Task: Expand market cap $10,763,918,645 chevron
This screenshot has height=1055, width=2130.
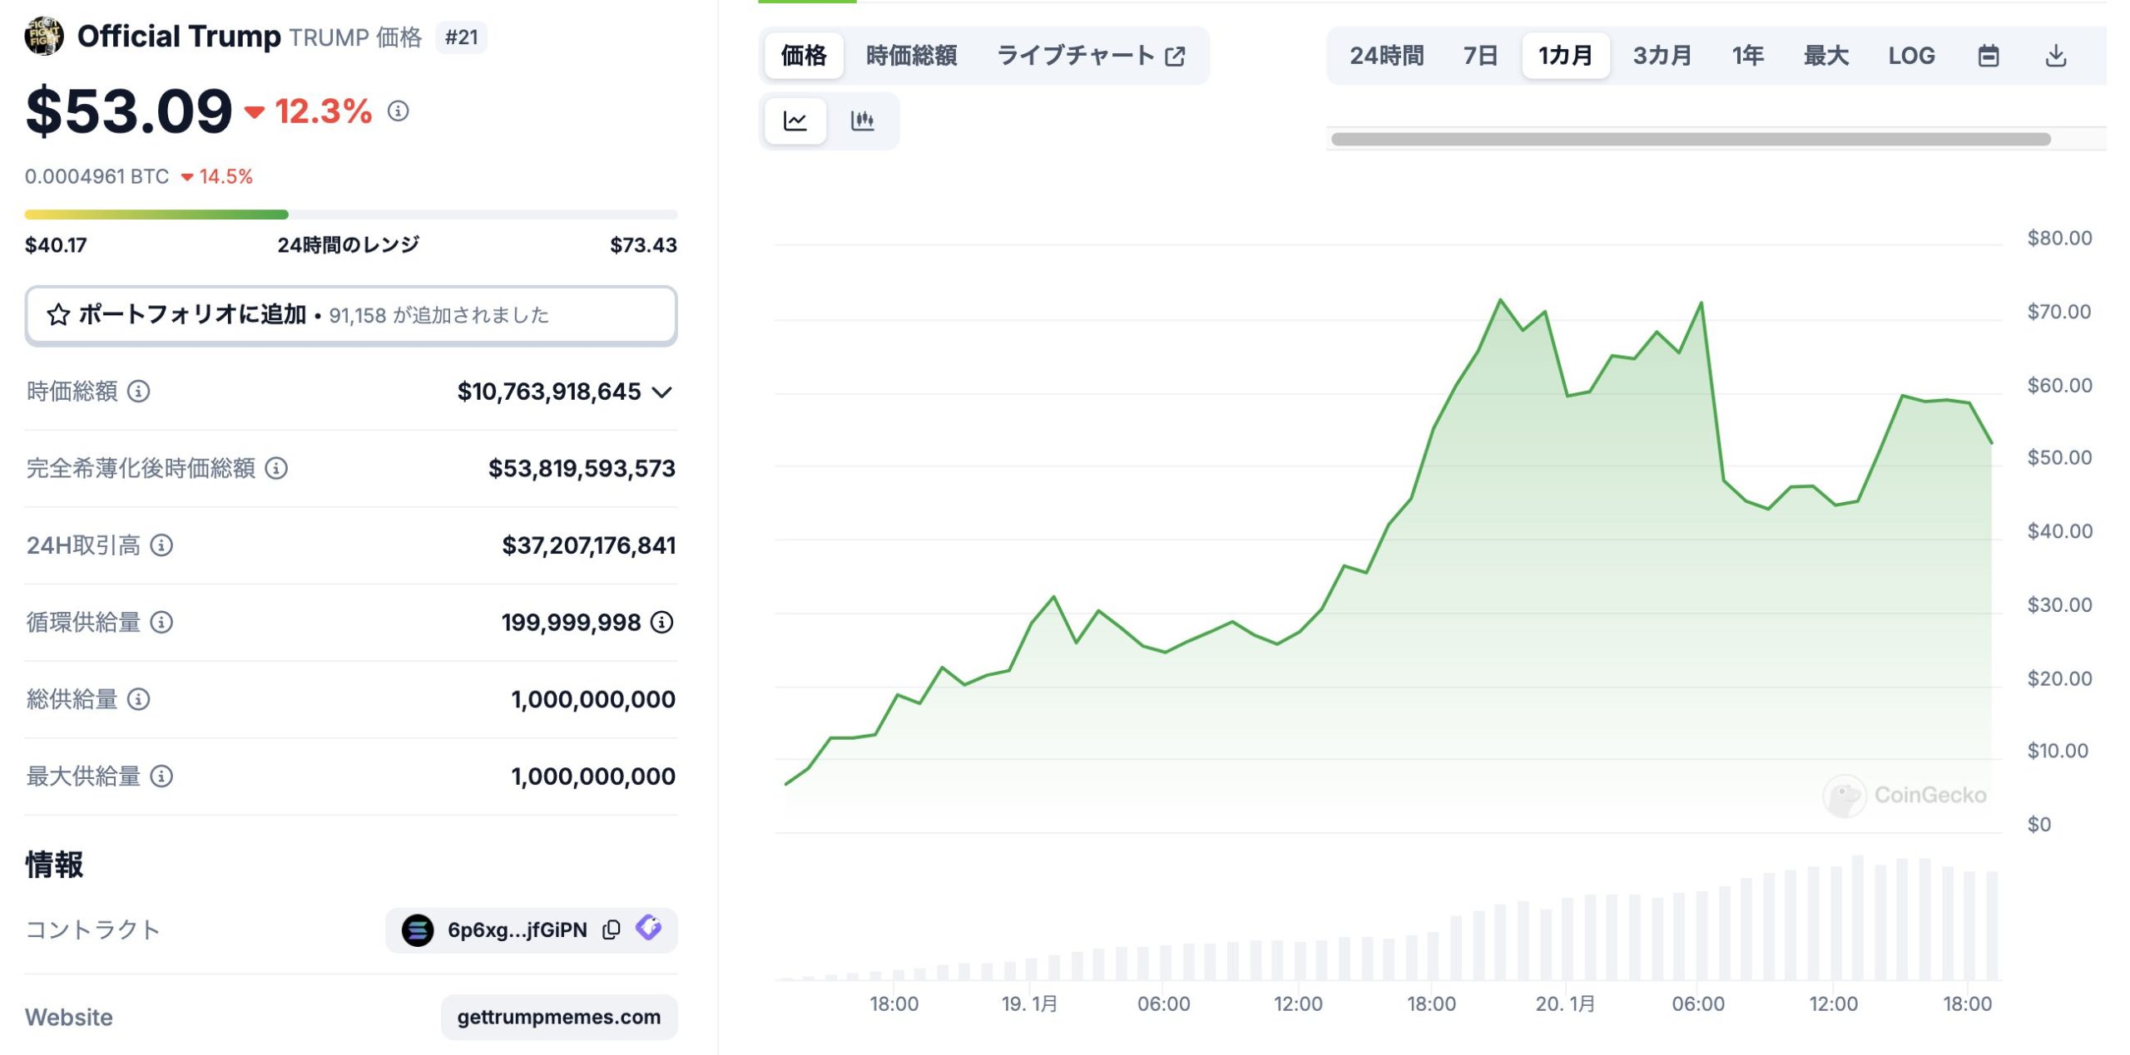Action: (x=661, y=392)
